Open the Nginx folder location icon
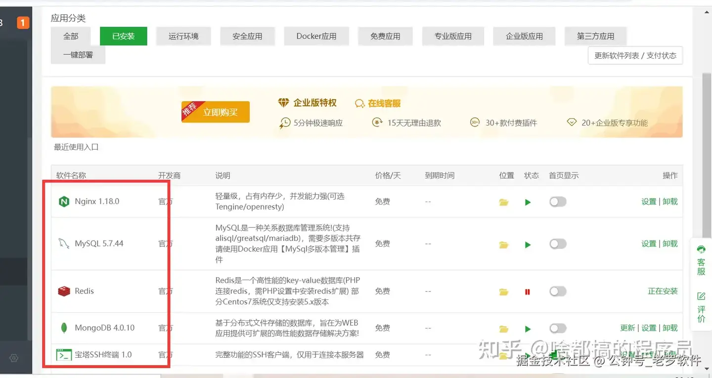Screen dimensions: 712x378 coord(504,202)
